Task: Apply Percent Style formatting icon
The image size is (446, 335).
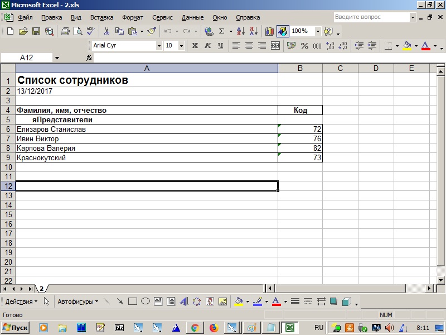Action: [x=304, y=46]
